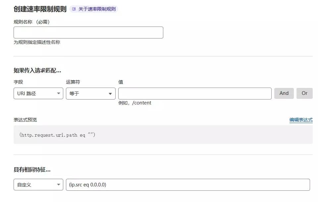This screenshot has height=202, width=318.
Task: Click the dropdown arrow of URI 路径 selector
Action: click(58, 93)
